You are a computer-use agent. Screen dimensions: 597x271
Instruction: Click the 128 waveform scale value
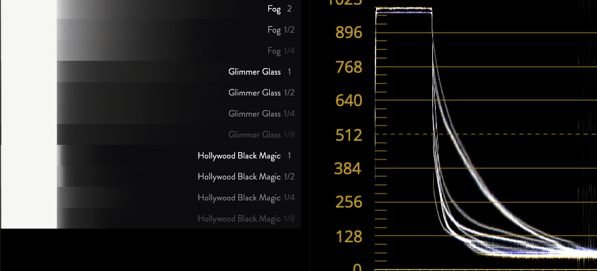[x=349, y=237]
